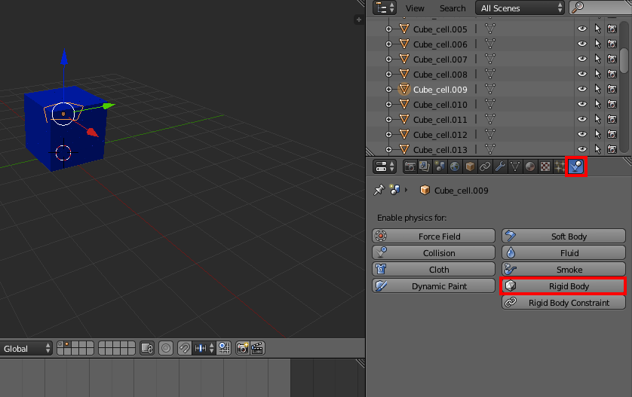Enable Fluid physics
Screen dimensions: 632x397
point(563,253)
